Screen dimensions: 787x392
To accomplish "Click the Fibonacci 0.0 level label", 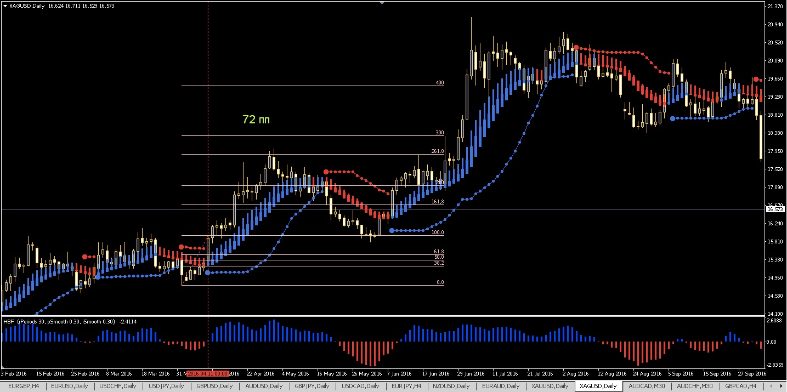I will pyautogui.click(x=440, y=282).
